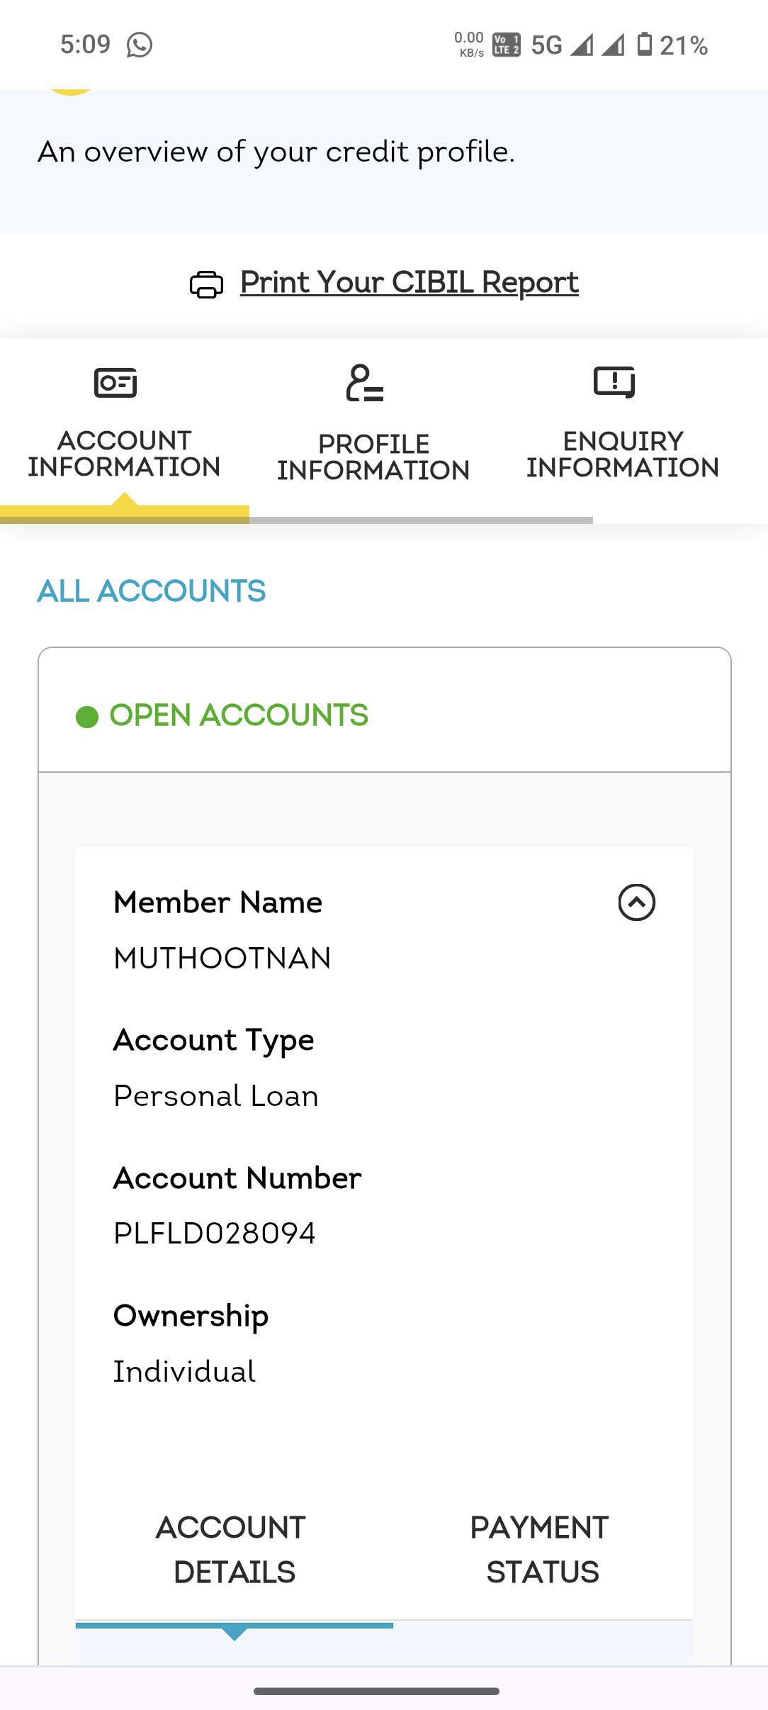Open the Print Your CIBIL Report link

(x=409, y=282)
